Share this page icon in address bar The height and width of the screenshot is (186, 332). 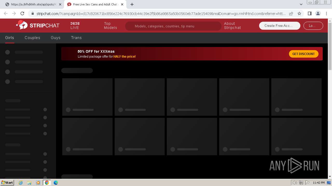click(291, 13)
